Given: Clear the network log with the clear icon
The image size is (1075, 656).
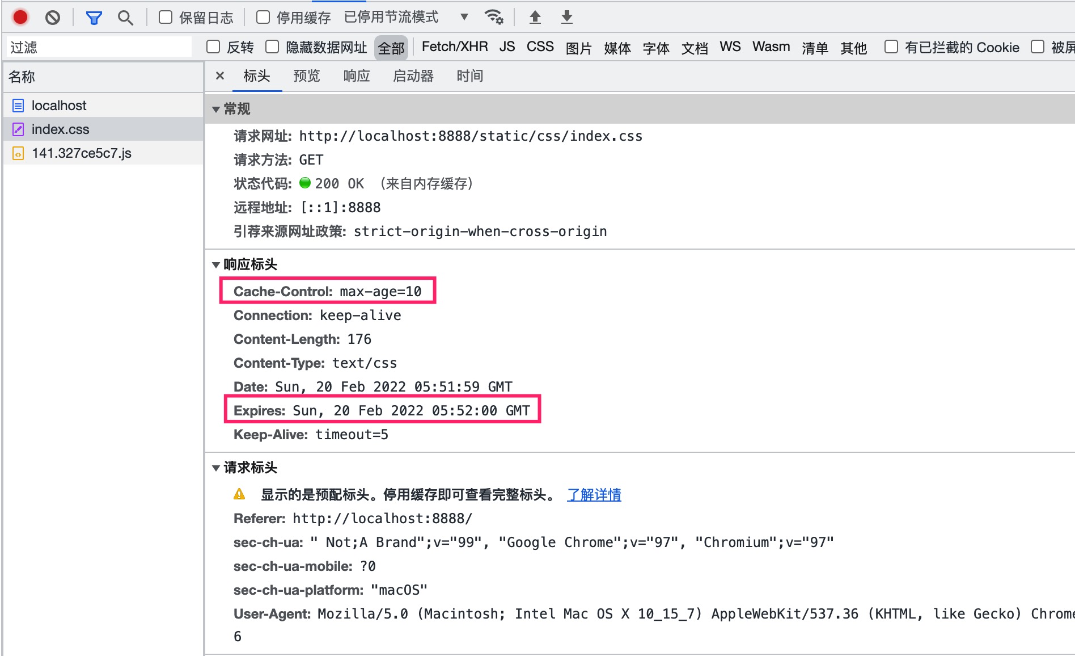Looking at the screenshot, I should (x=53, y=18).
